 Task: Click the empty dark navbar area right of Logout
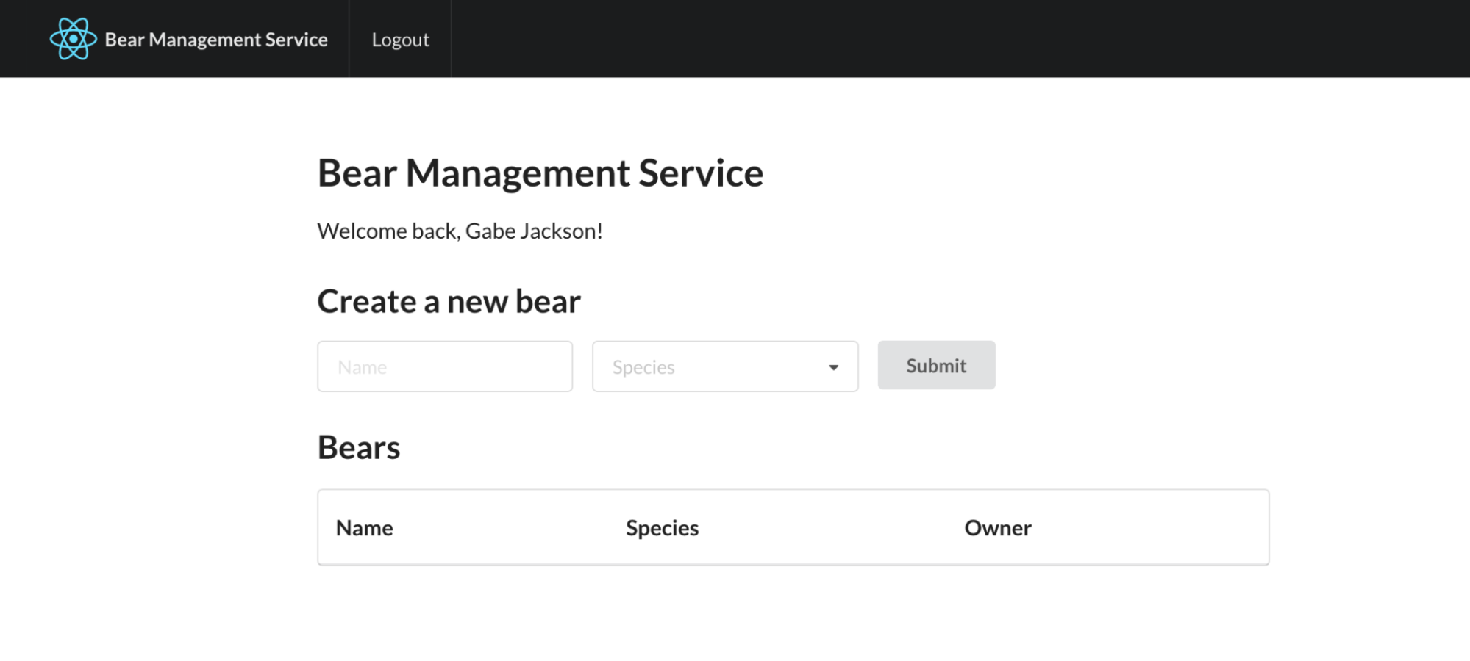(x=956, y=39)
